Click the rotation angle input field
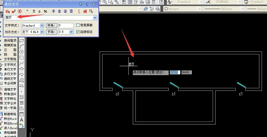The image size is (267, 137). (66, 26)
